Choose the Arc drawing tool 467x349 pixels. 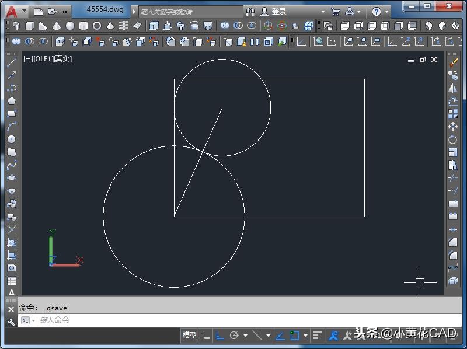tap(12, 127)
